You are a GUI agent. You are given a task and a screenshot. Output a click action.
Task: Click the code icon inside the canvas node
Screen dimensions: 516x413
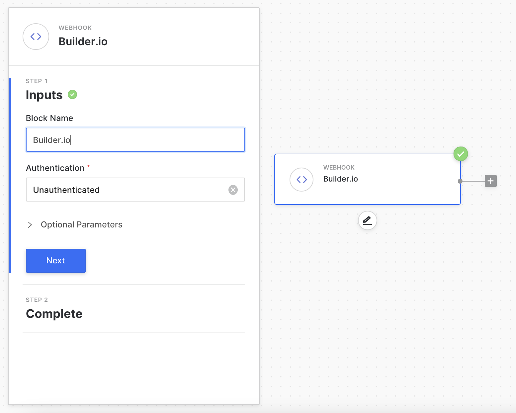pos(301,180)
